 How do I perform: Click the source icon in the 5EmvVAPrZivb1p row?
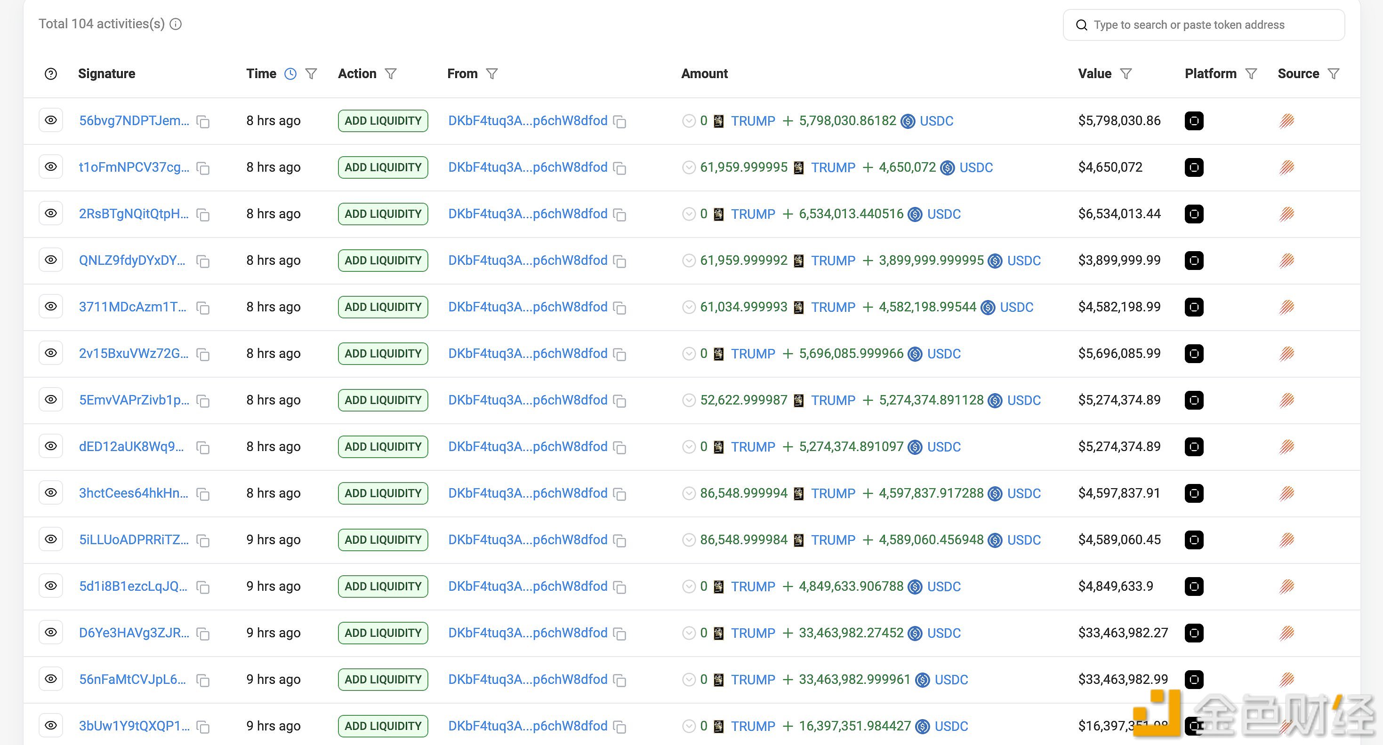(x=1287, y=400)
